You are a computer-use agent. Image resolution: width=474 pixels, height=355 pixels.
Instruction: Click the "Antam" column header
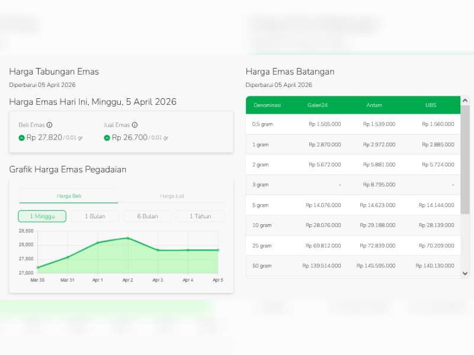(x=374, y=105)
